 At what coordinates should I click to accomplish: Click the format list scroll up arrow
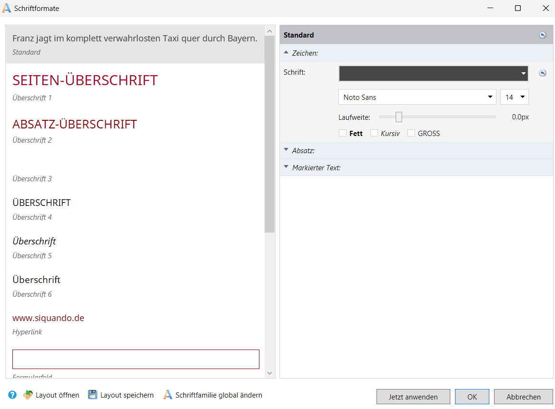tap(270, 31)
